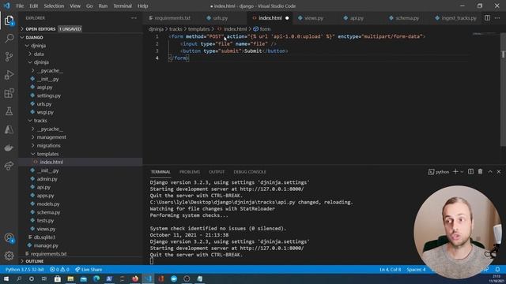The height and width of the screenshot is (284, 506).
Task: Open Windows Start menu
Action: [x=6, y=278]
